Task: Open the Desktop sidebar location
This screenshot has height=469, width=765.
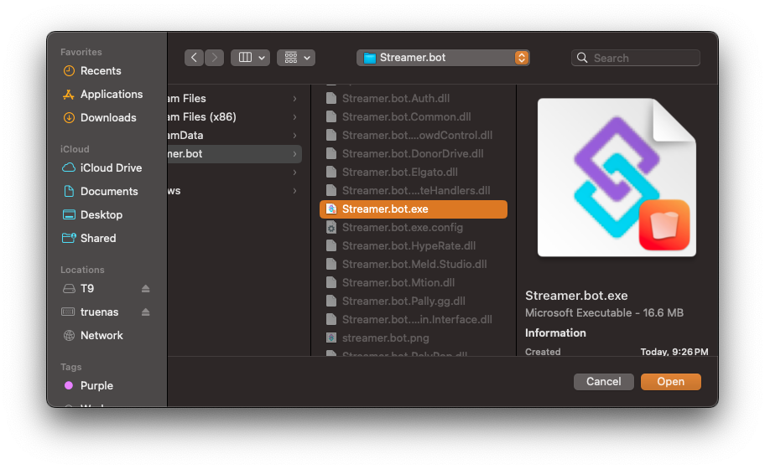Action: point(101,215)
